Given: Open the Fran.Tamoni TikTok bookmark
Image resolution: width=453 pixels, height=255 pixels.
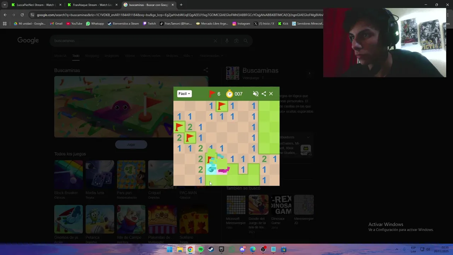Looking at the screenshot, I should (x=176, y=24).
